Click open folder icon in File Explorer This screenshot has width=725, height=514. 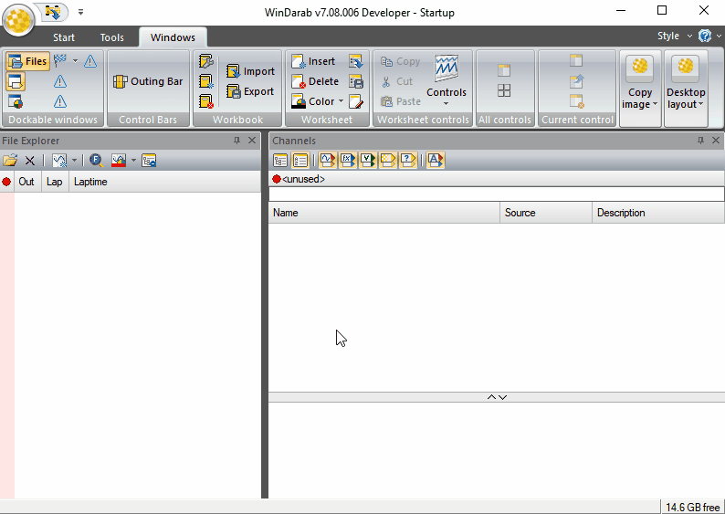click(10, 161)
